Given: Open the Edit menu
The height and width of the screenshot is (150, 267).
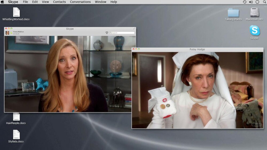Looking at the screenshot, I should (35, 2).
